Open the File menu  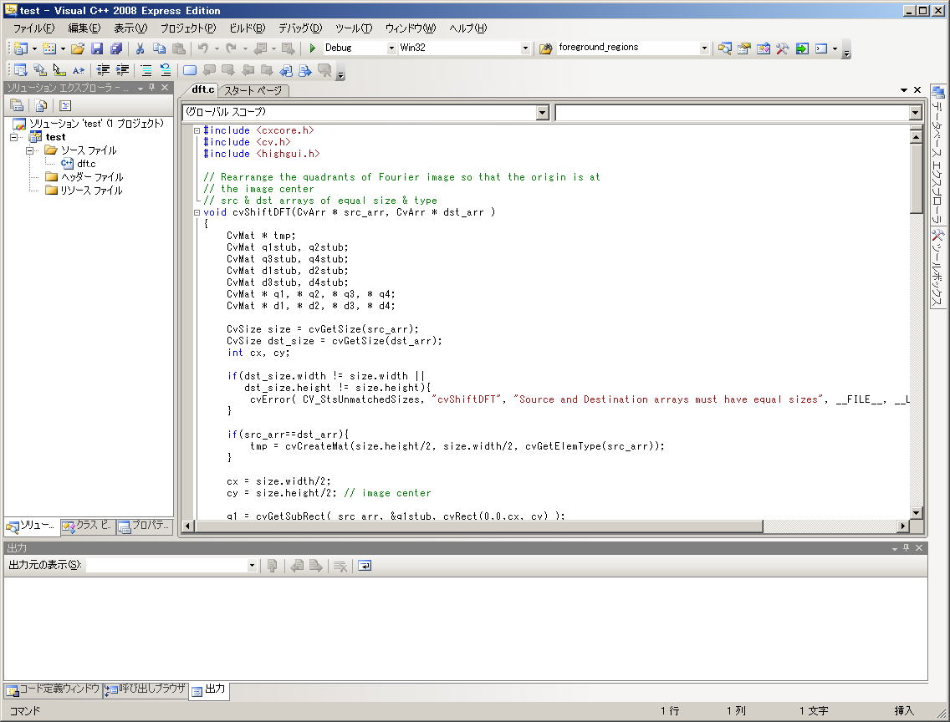[x=34, y=28]
